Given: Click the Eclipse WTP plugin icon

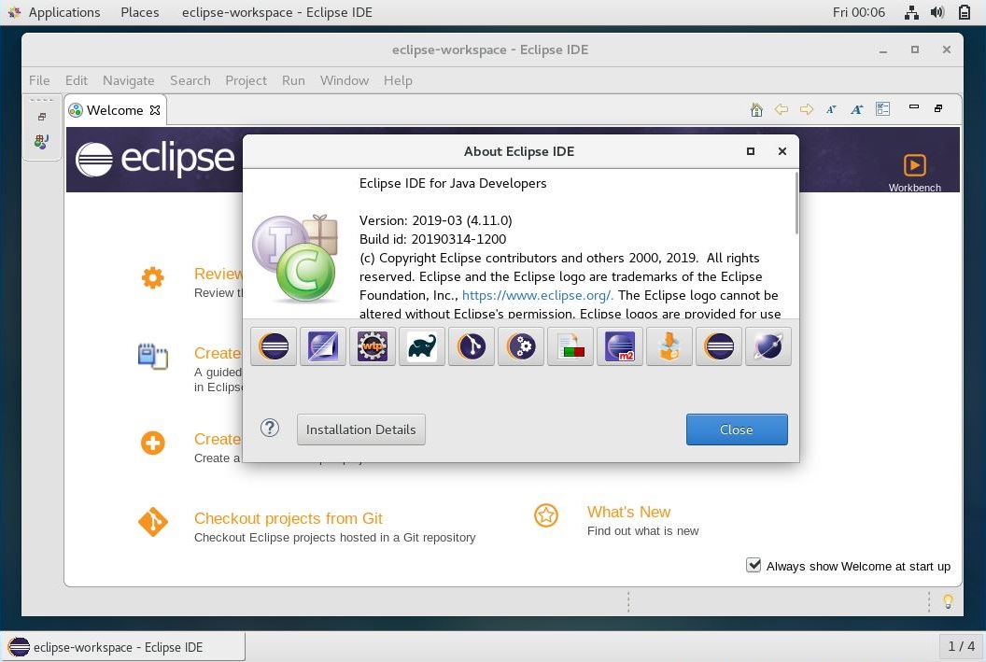Looking at the screenshot, I should pos(372,345).
